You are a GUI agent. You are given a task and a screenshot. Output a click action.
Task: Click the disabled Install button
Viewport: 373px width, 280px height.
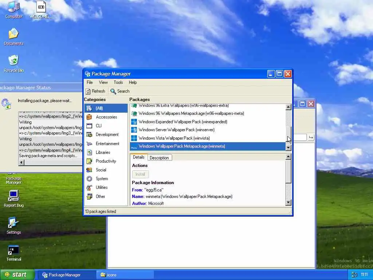(x=140, y=174)
